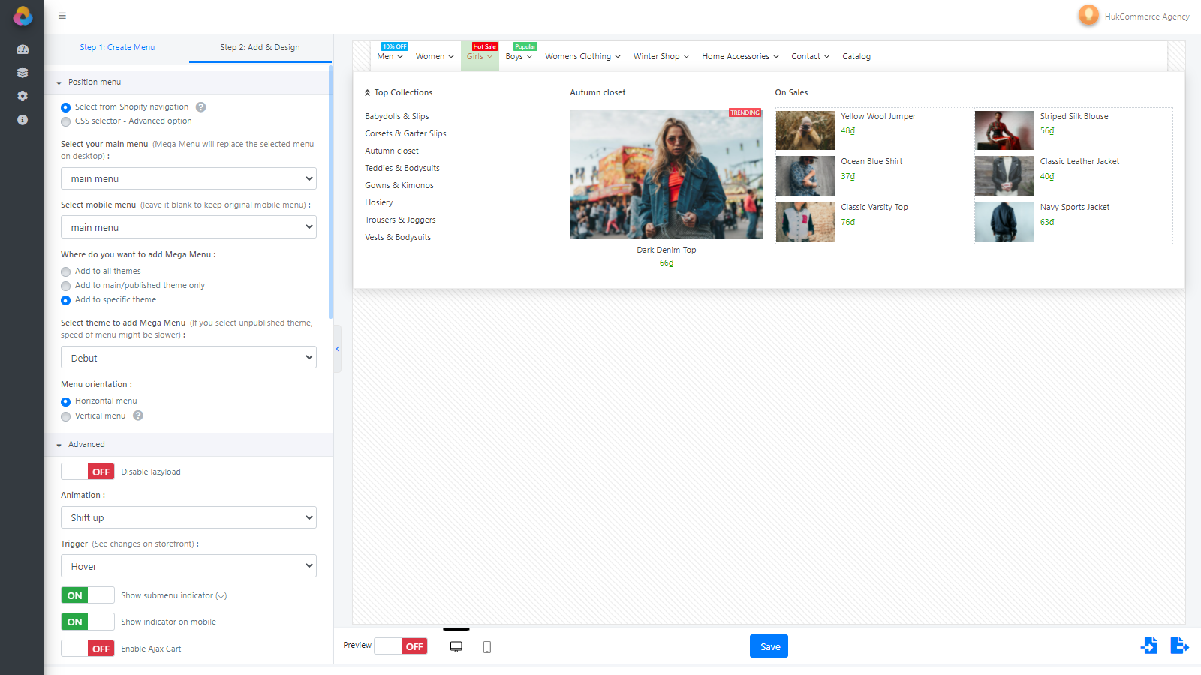Switch to mobile preview icon
The height and width of the screenshot is (675, 1201).
pyautogui.click(x=487, y=646)
